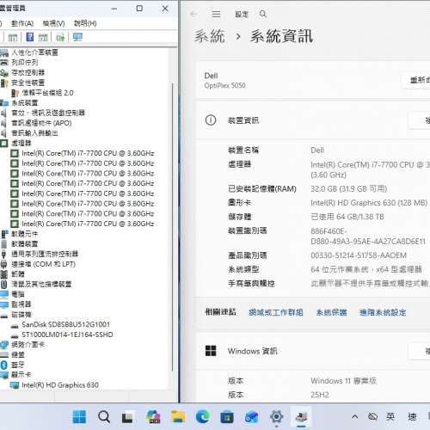Open File Explorer from the taskbar
The height and width of the screenshot is (430, 430).
(178, 416)
